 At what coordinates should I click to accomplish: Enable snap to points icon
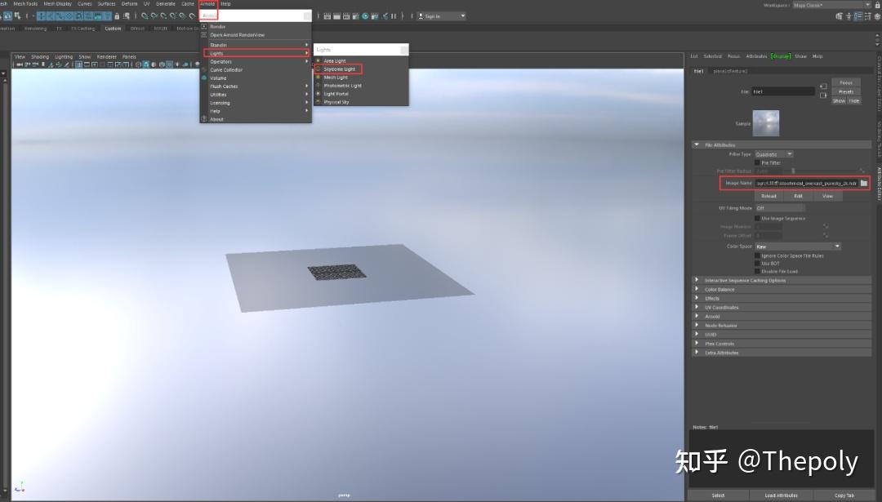click(x=163, y=16)
